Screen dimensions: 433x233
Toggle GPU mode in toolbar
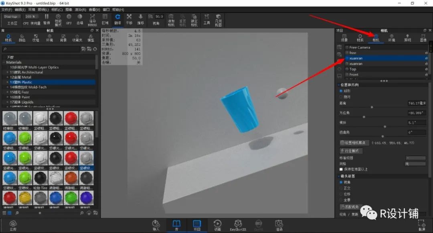tap(69, 20)
